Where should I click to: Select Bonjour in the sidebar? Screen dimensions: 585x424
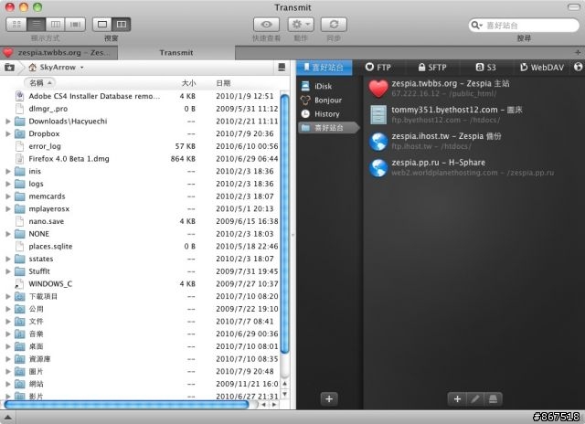[328, 100]
